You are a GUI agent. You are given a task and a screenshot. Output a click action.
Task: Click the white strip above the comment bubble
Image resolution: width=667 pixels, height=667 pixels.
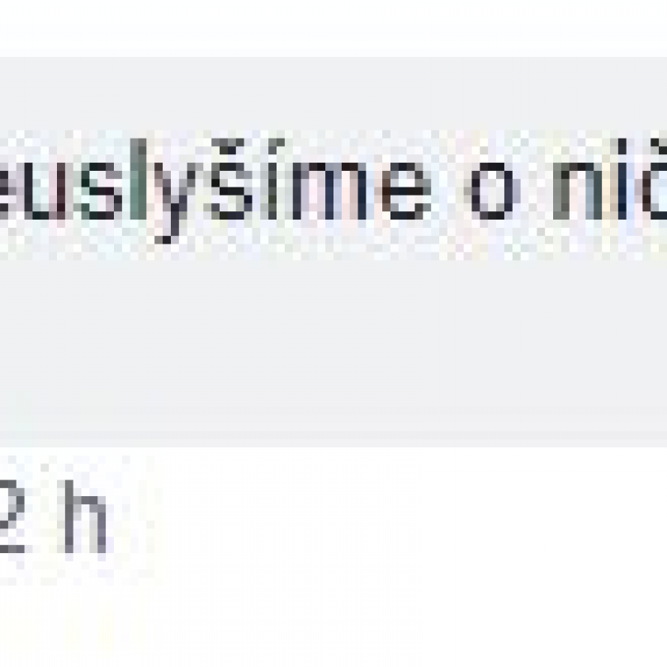333,27
